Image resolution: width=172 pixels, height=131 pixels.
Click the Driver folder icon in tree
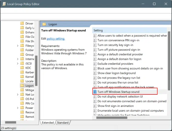tap(22, 23)
